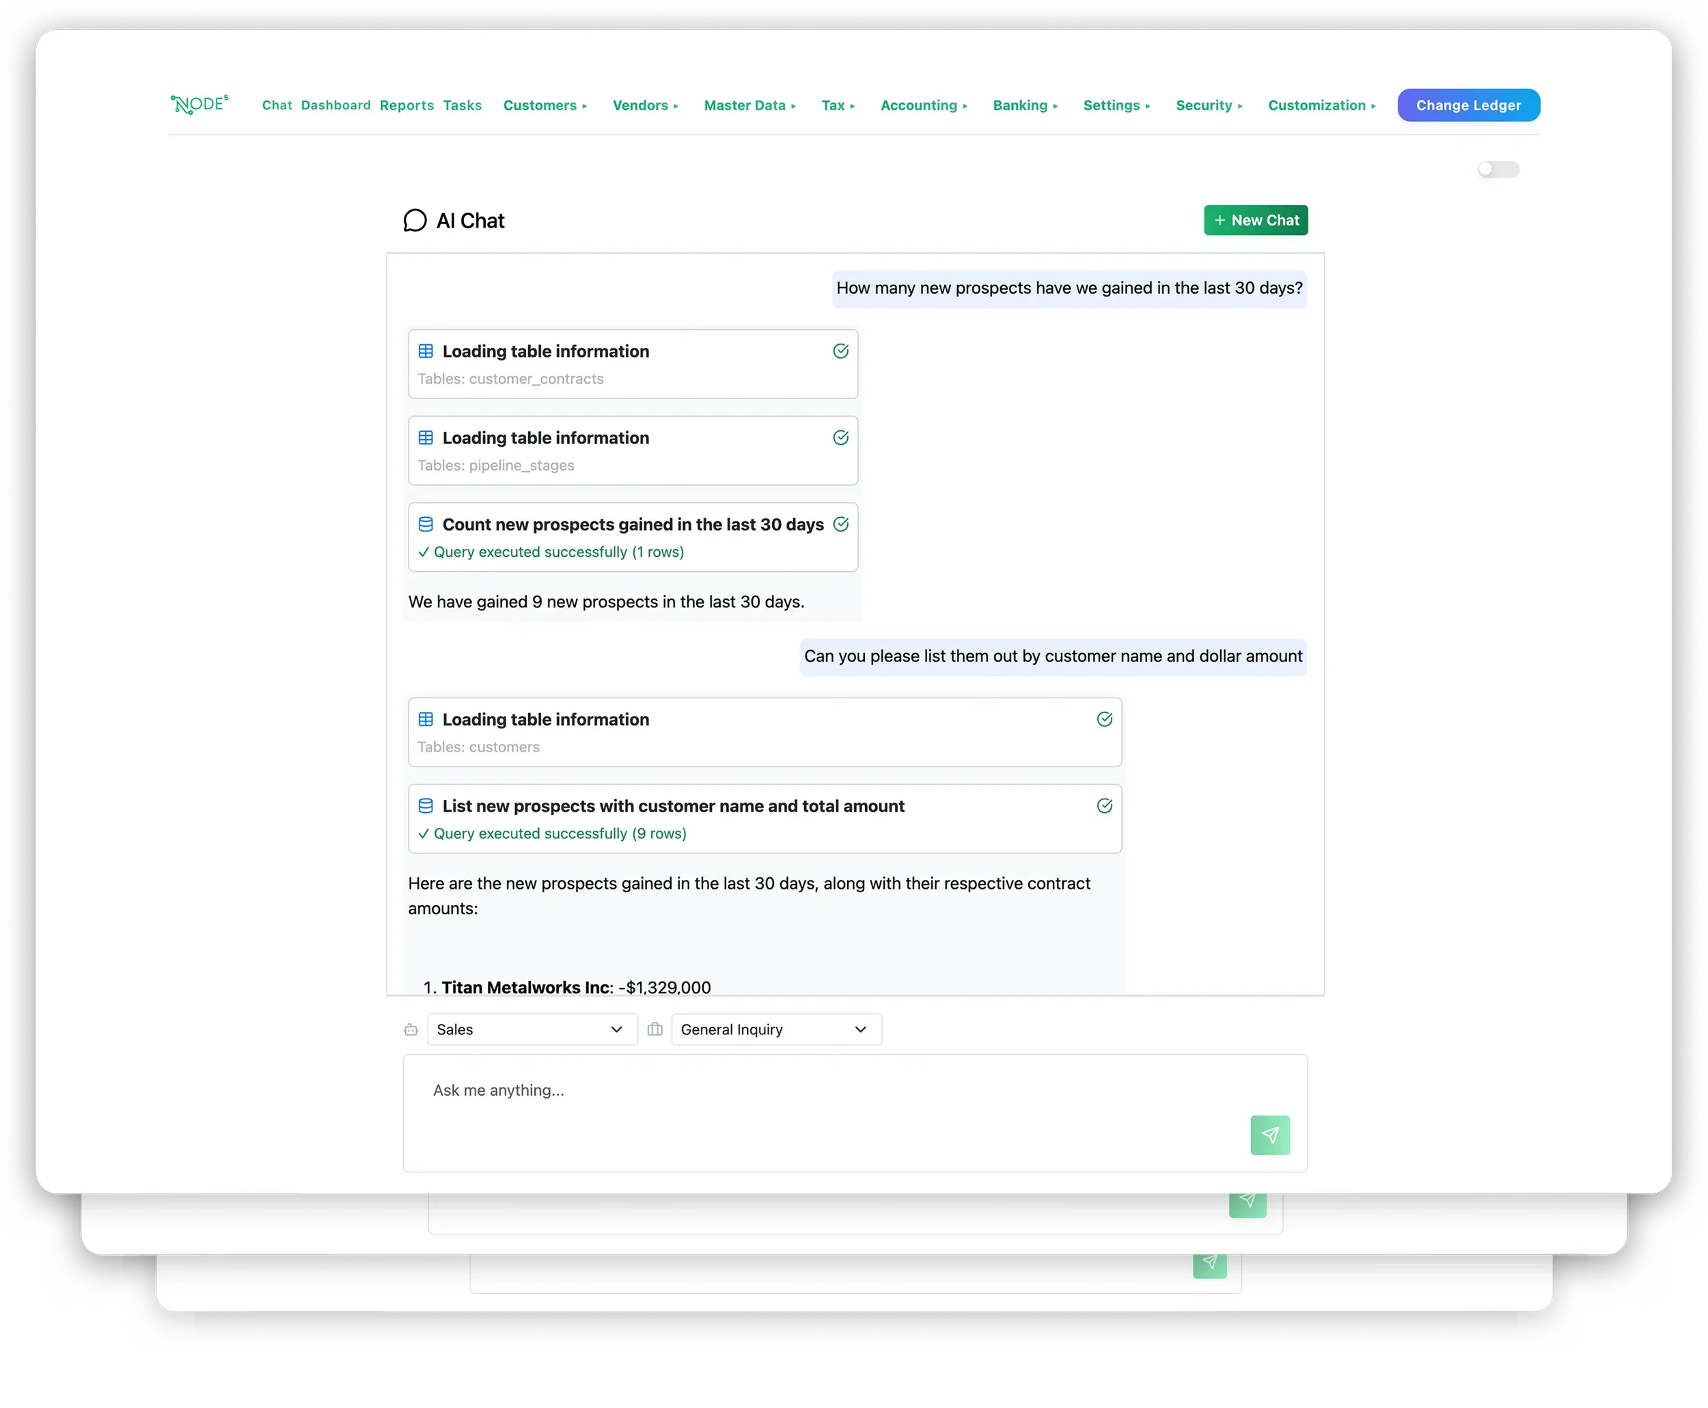Open the Dashboard nav item
1708x1408 pixels.
coord(335,105)
